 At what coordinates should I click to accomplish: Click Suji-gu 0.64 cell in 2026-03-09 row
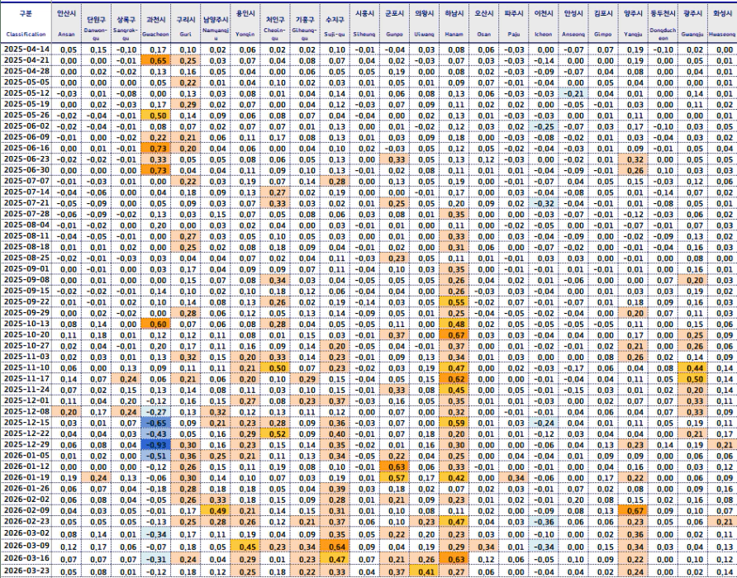click(x=335, y=546)
